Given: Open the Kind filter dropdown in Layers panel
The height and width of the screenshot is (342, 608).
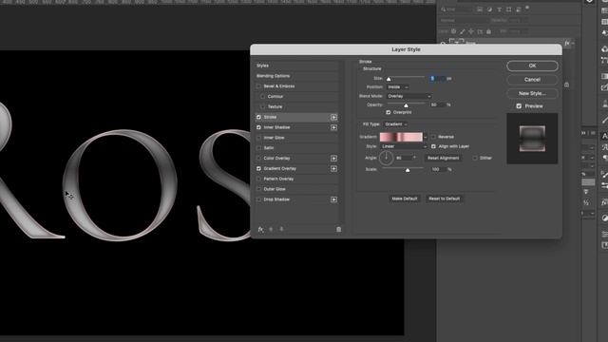Looking at the screenshot, I should click(x=457, y=9).
